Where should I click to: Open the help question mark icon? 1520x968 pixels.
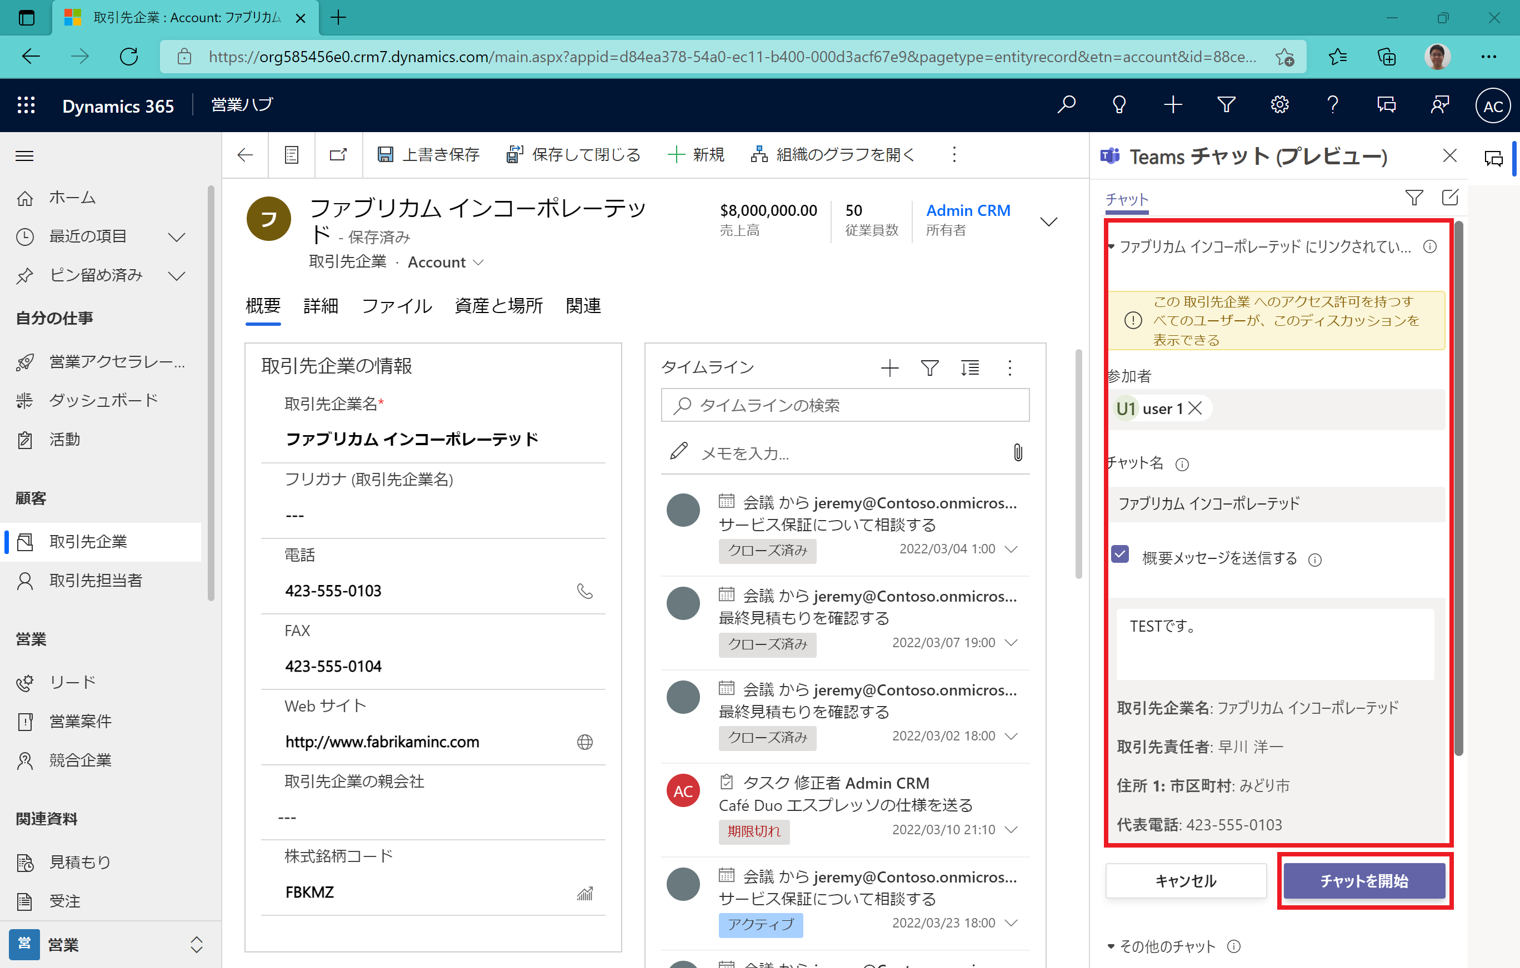point(1333,105)
